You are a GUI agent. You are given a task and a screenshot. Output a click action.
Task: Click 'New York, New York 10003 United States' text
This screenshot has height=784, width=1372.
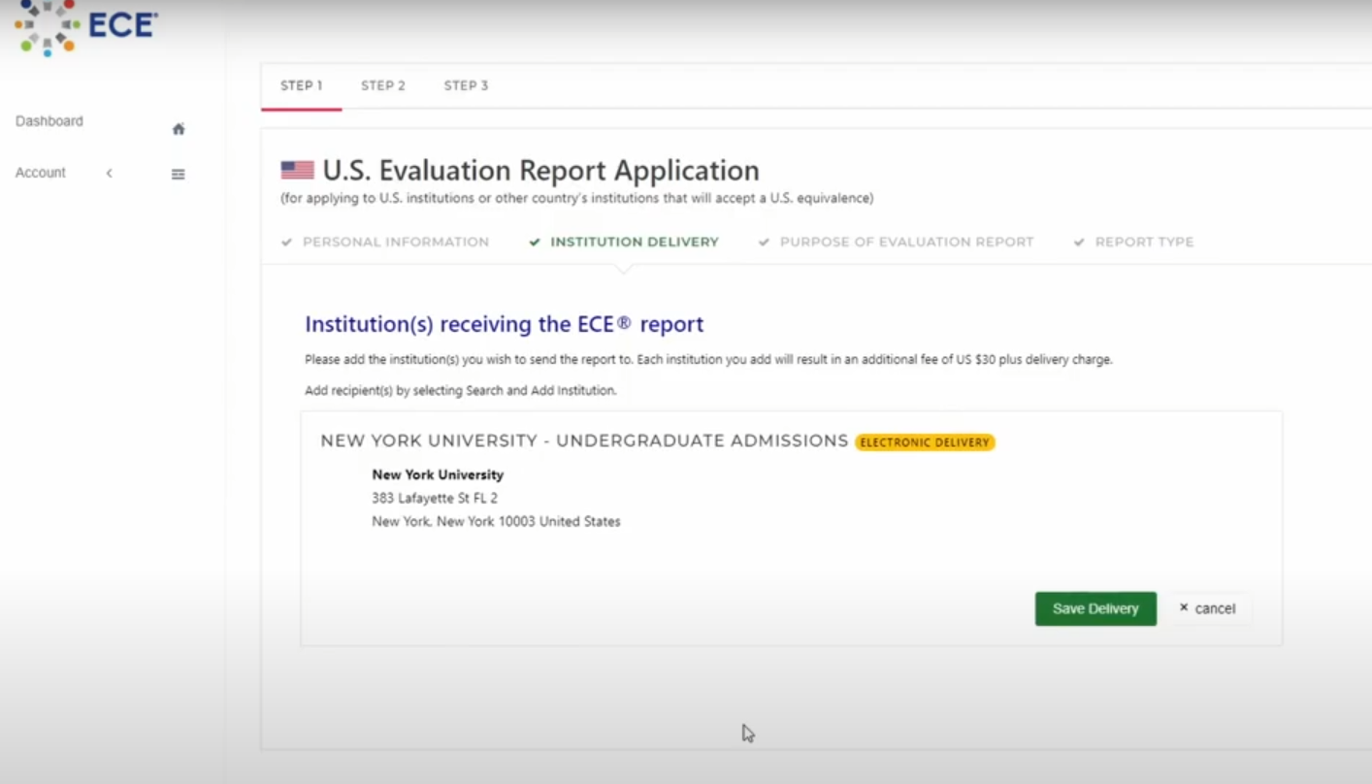coord(496,521)
